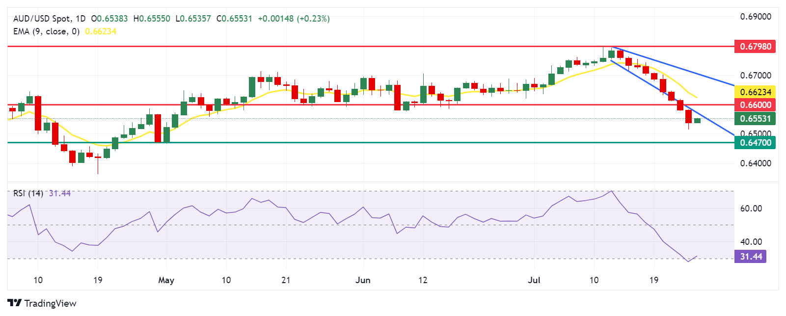
Task: Click the last green candle on chart
Action: pyautogui.click(x=697, y=120)
